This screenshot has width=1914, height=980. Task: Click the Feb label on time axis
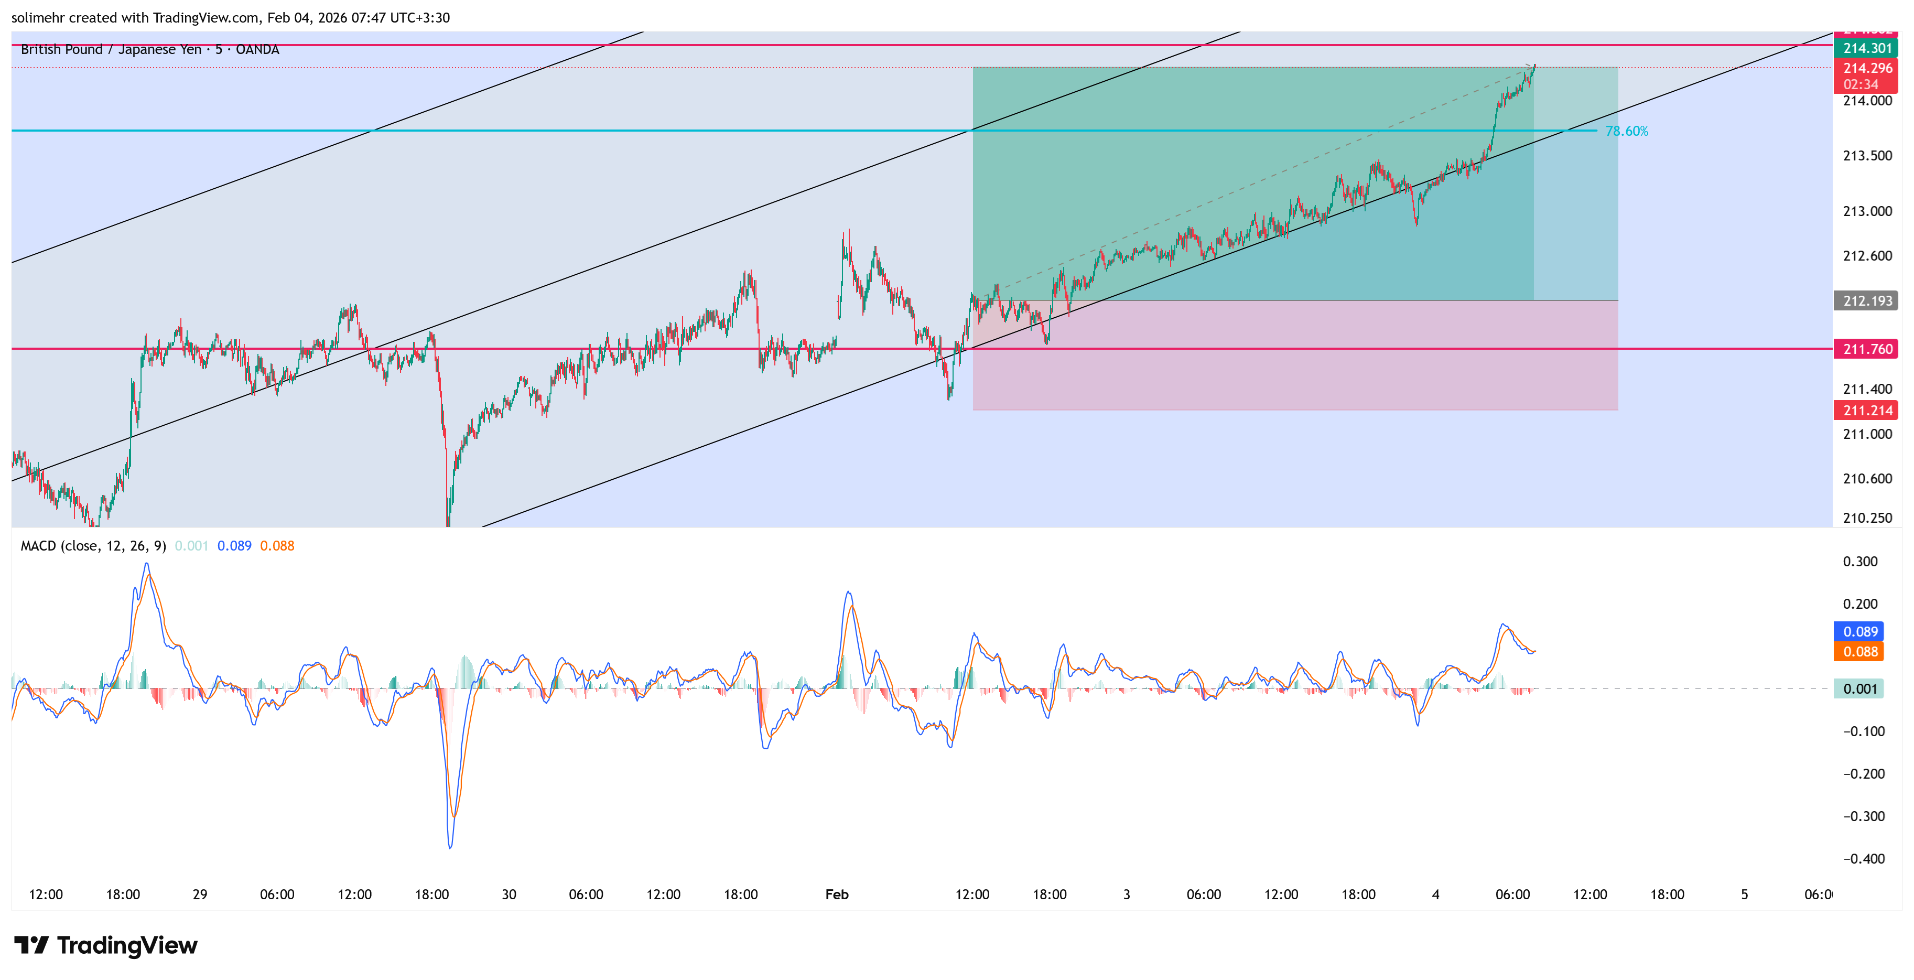pos(837,895)
